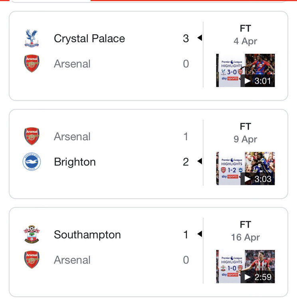Play the 3-0 Crystal Palace highlights video
This screenshot has height=299, width=297.
coord(246,70)
